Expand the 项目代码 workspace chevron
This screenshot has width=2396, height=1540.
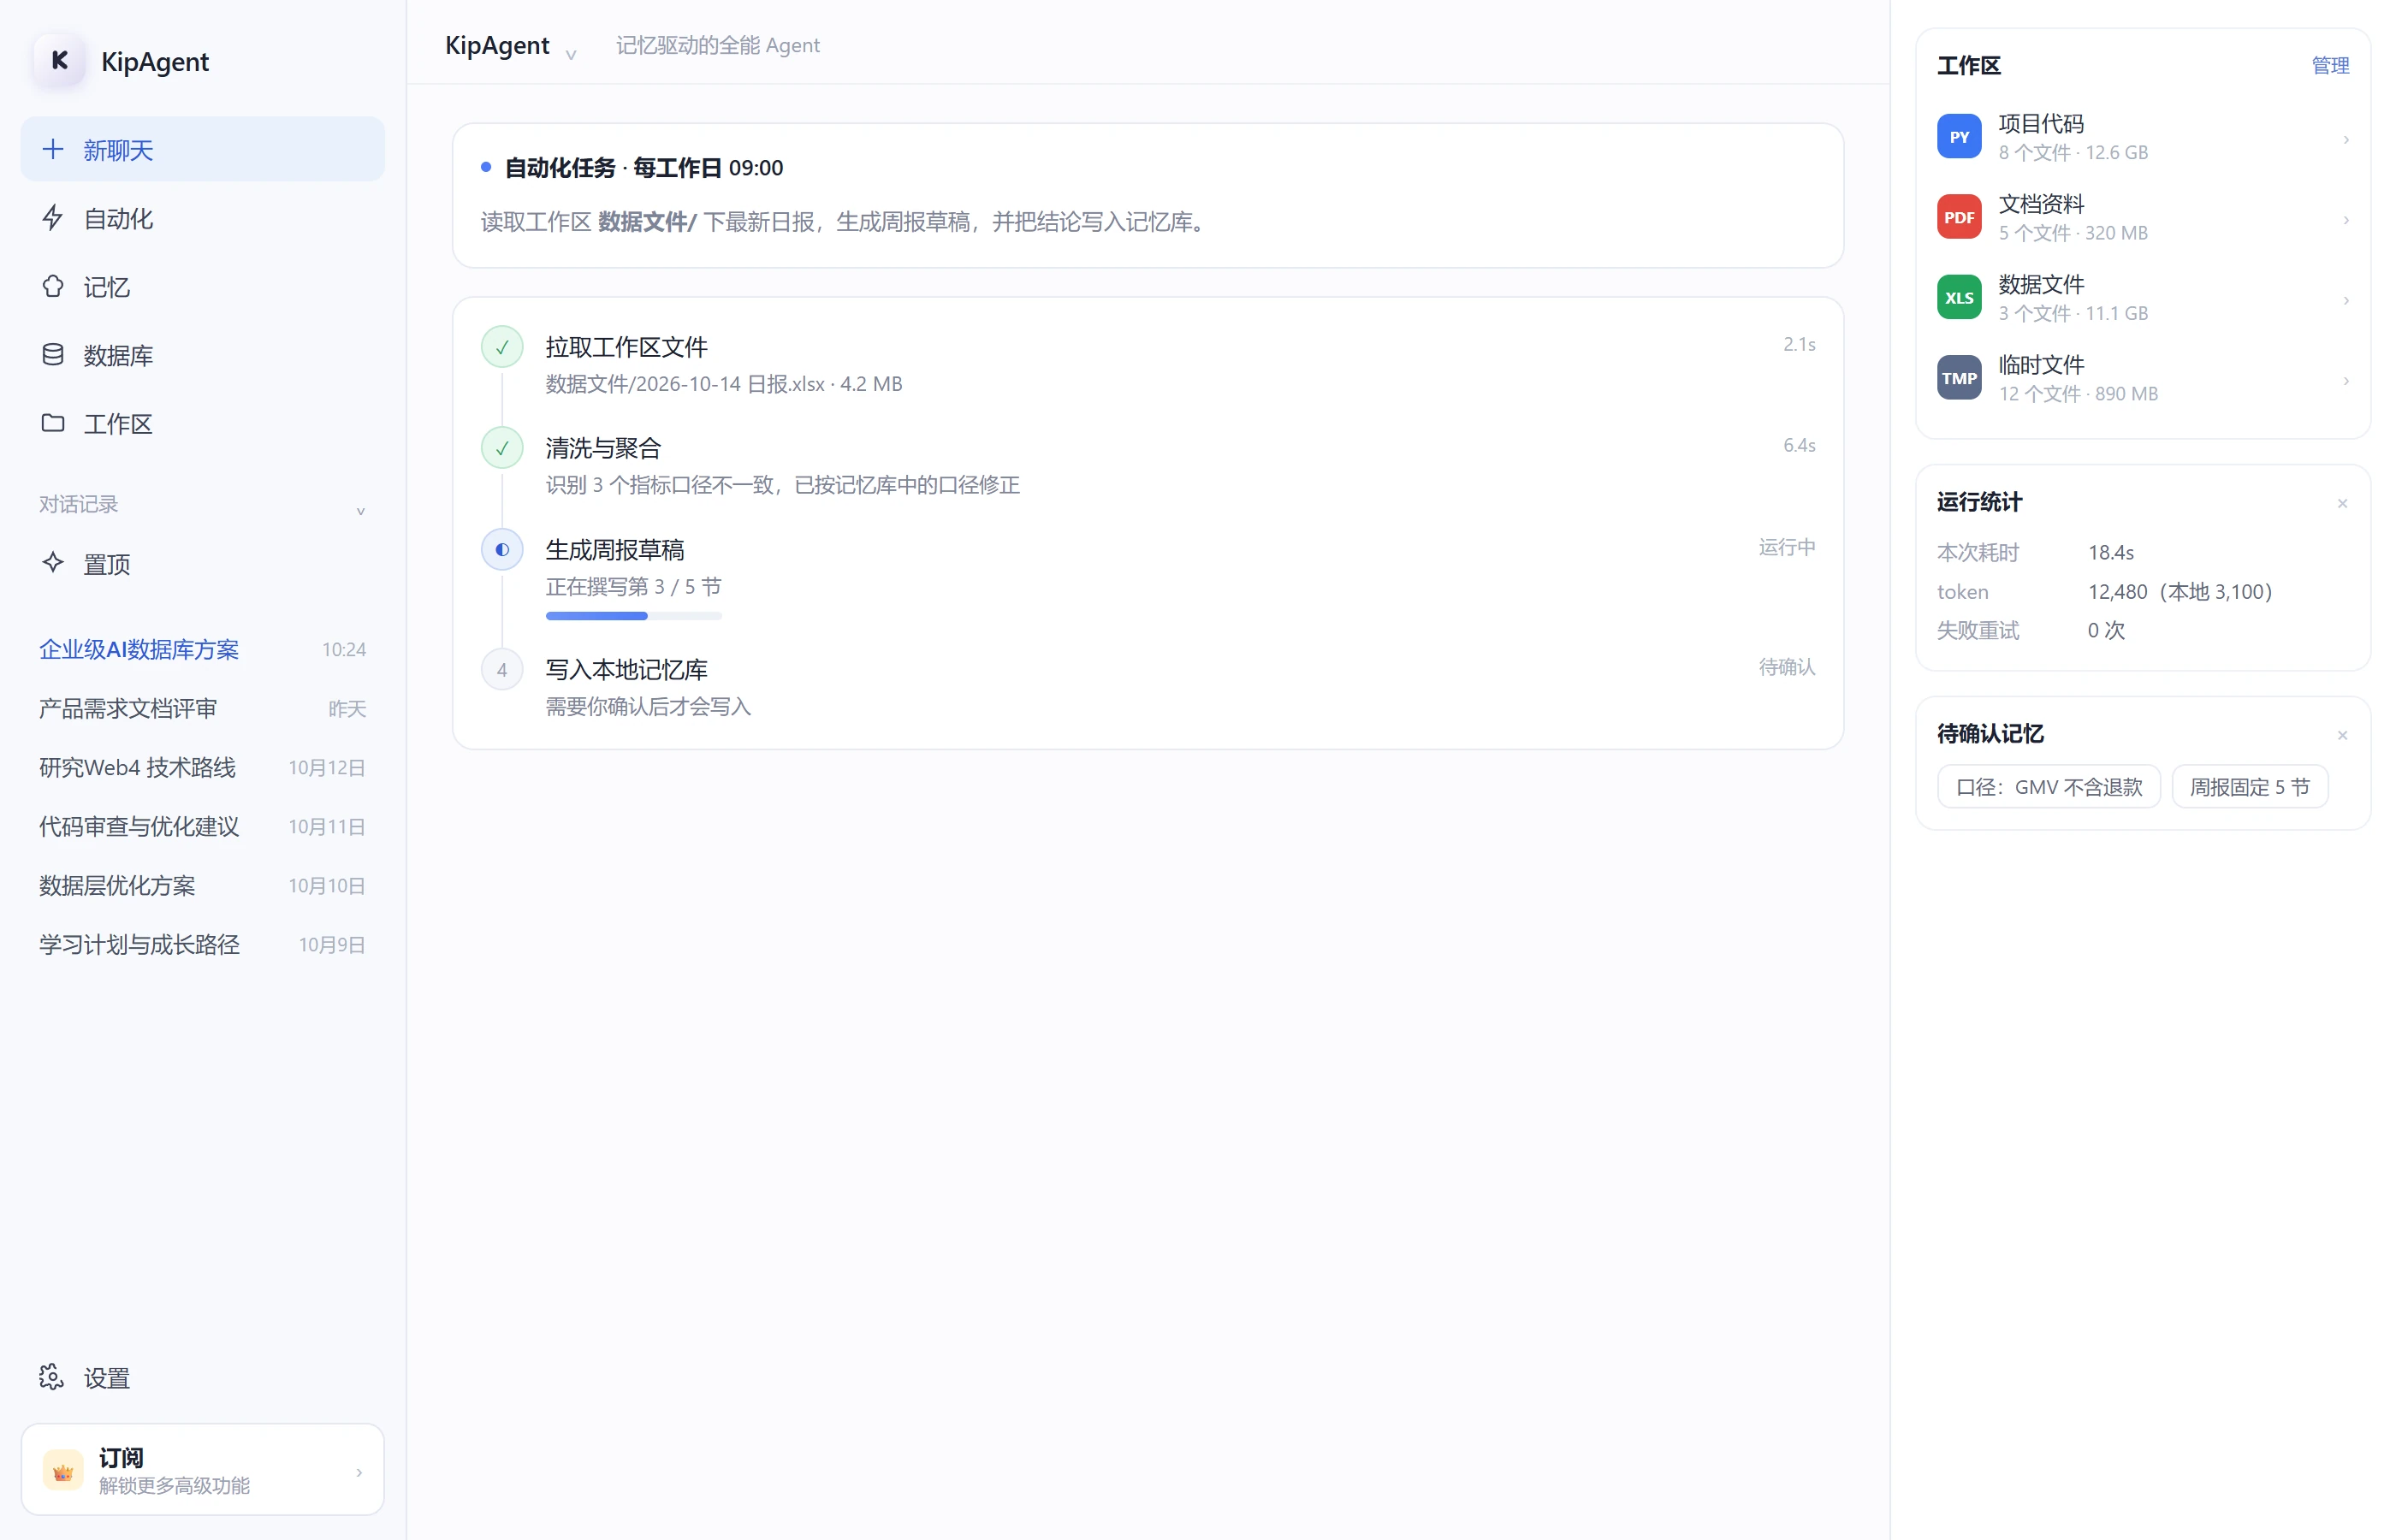(x=2345, y=139)
